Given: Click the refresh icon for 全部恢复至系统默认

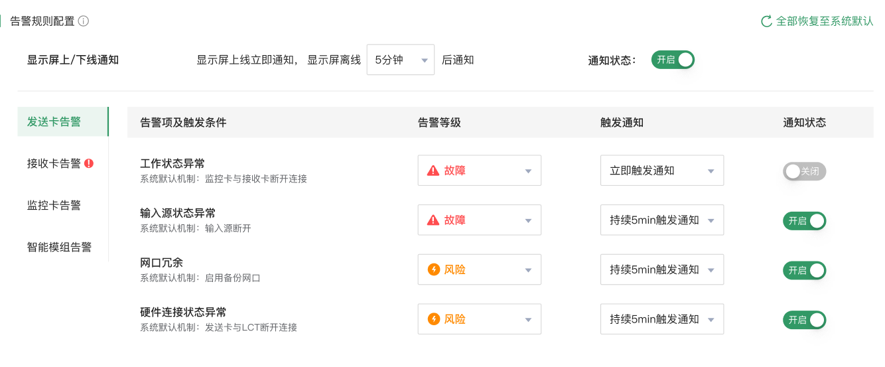Looking at the screenshot, I should (x=766, y=21).
